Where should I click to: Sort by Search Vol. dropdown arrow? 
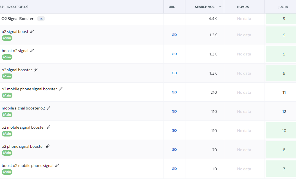click(x=220, y=6)
